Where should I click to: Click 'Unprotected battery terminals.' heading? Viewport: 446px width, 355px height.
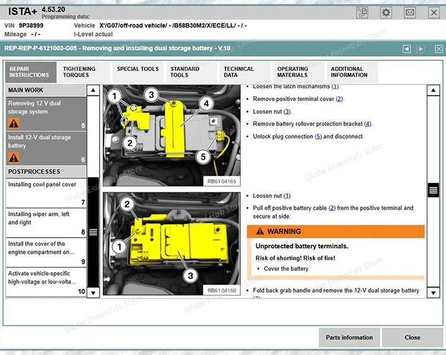click(301, 246)
